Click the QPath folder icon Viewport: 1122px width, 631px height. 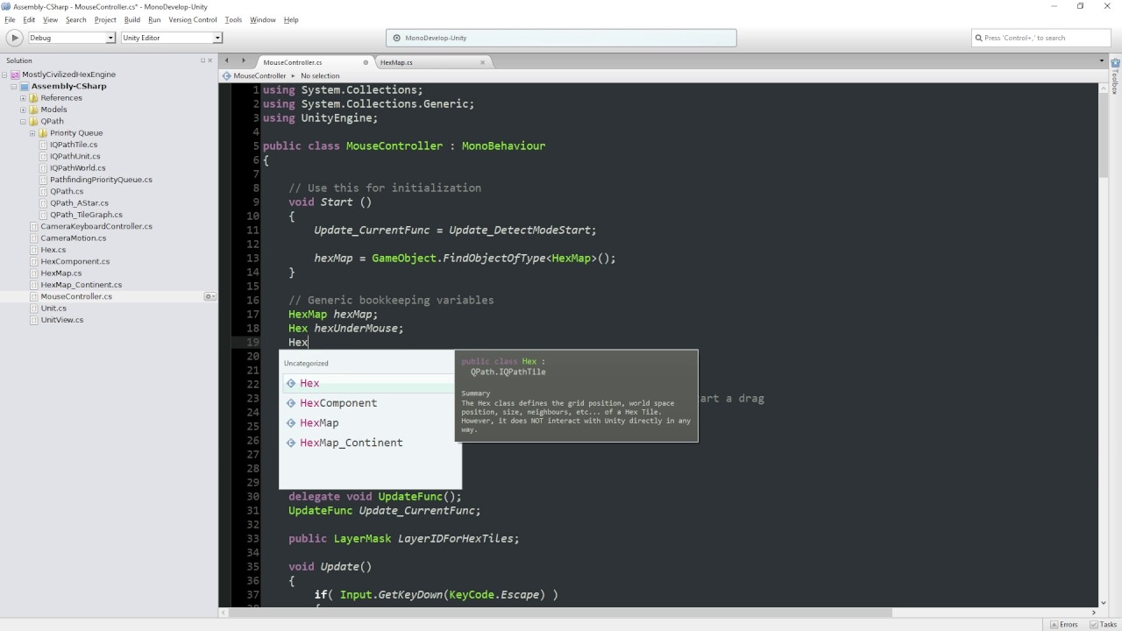(34, 121)
